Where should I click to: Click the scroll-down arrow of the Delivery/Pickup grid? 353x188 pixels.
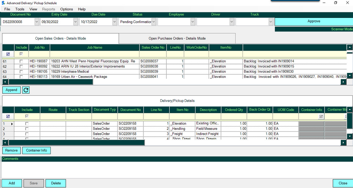[350, 136]
